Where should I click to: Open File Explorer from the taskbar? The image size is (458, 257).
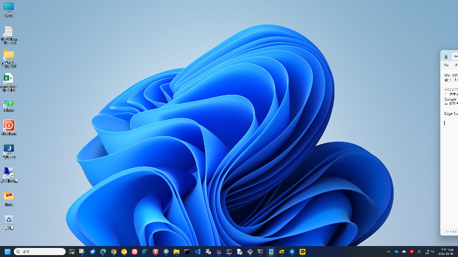177,251
